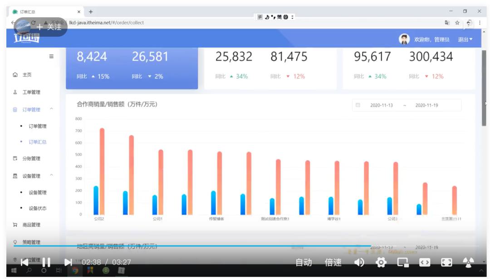Open video player settings gear
The height and width of the screenshot is (279, 490).
click(381, 262)
